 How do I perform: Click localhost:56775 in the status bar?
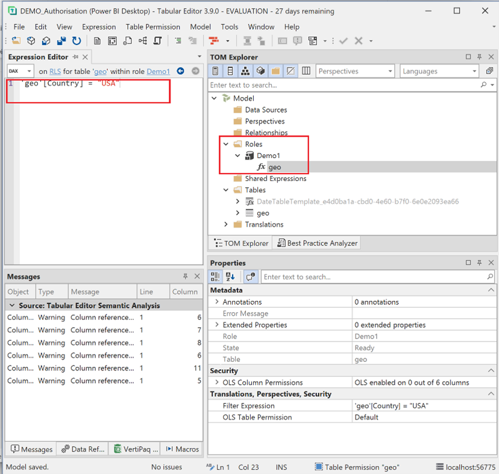466,467
